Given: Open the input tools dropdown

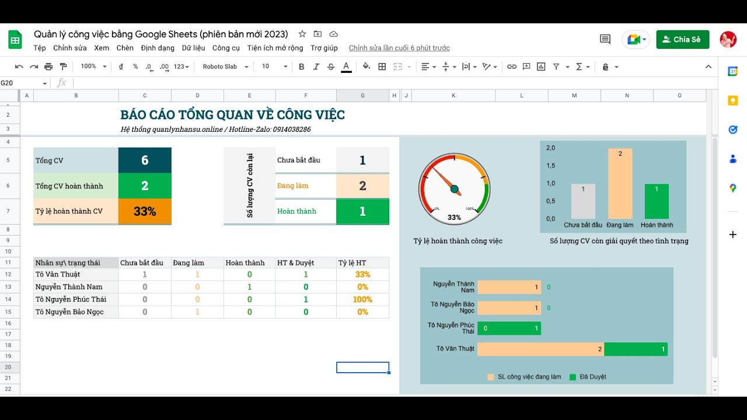Looking at the screenshot, I should pos(610,66).
